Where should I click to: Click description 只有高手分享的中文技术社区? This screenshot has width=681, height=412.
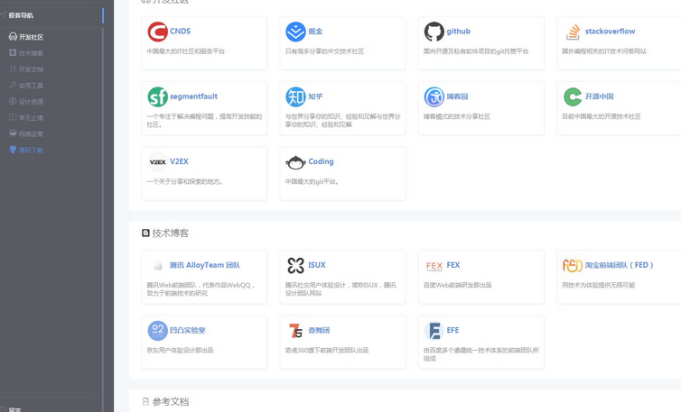(324, 51)
